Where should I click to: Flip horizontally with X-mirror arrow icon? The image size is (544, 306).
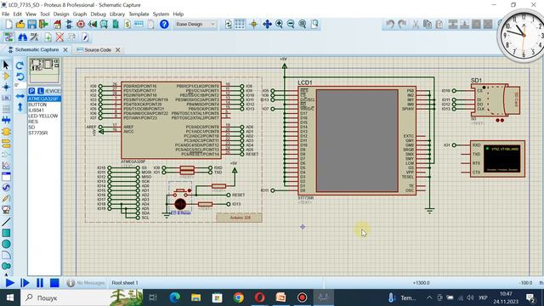[x=20, y=96]
